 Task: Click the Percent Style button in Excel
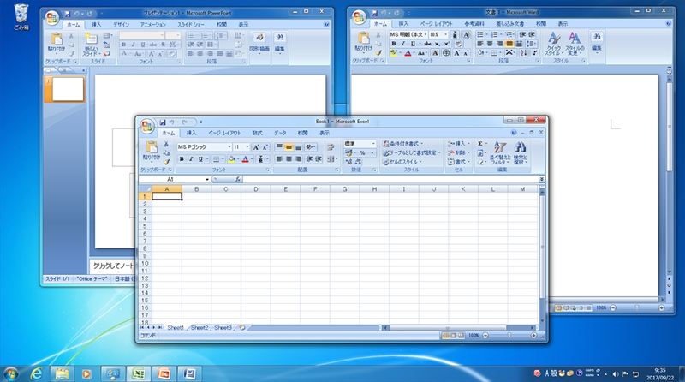[x=362, y=153]
